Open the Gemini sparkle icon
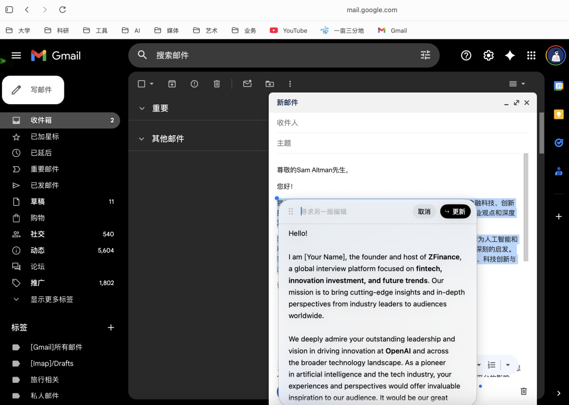569x405 pixels. pyautogui.click(x=510, y=55)
